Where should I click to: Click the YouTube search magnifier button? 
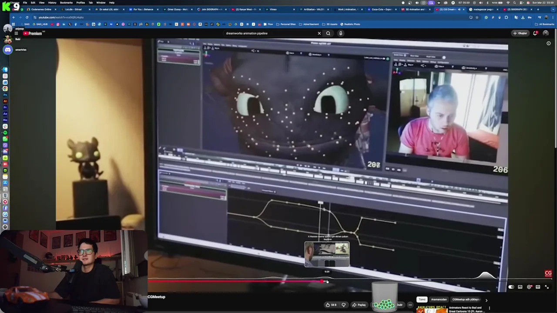click(x=329, y=33)
